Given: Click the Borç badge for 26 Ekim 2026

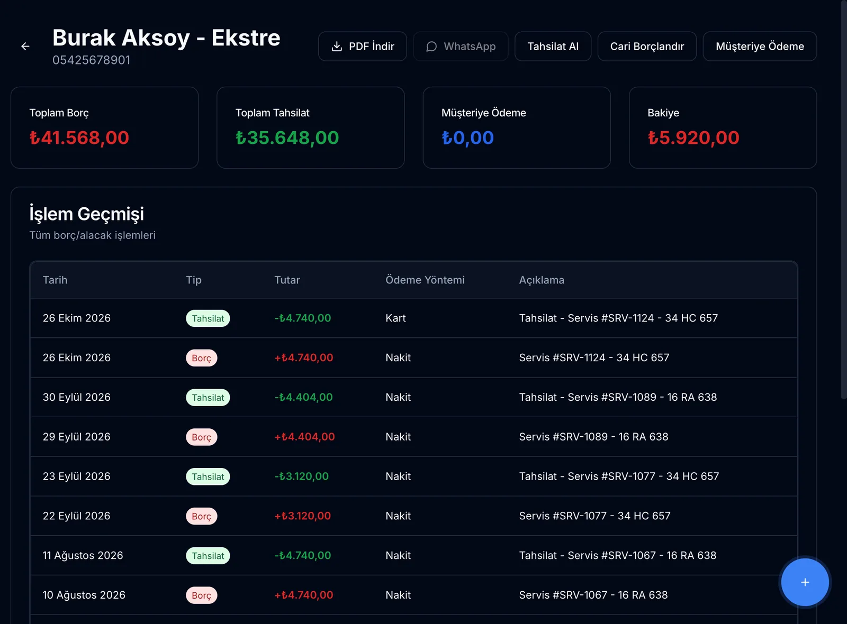Looking at the screenshot, I should point(202,358).
